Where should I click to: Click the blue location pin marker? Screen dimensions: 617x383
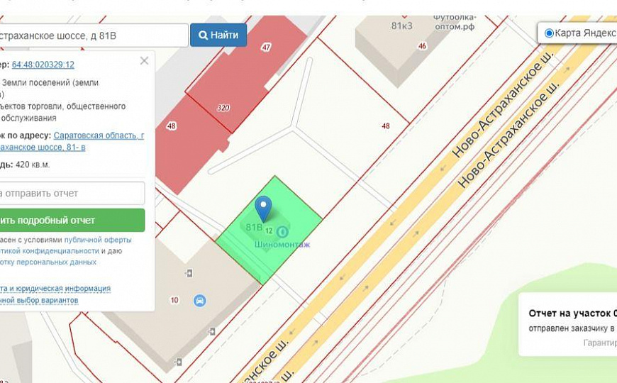[263, 209]
